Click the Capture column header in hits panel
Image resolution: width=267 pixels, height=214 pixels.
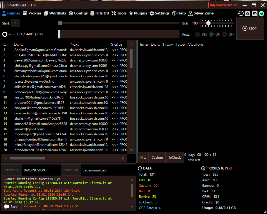tap(196, 44)
